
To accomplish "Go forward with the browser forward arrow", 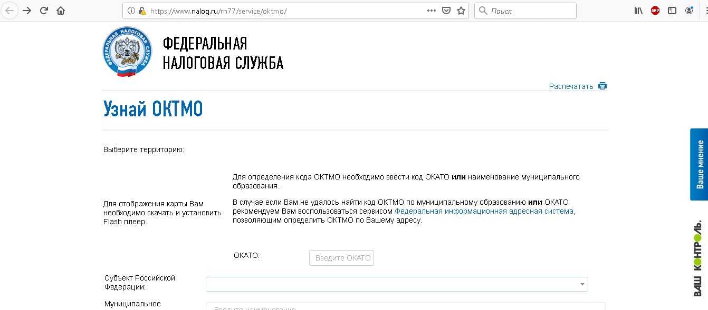I will pyautogui.click(x=27, y=11).
